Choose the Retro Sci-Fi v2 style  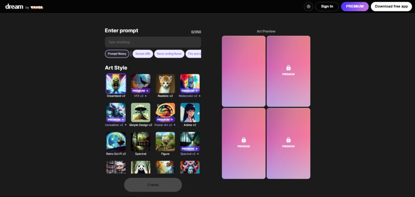pos(116,142)
